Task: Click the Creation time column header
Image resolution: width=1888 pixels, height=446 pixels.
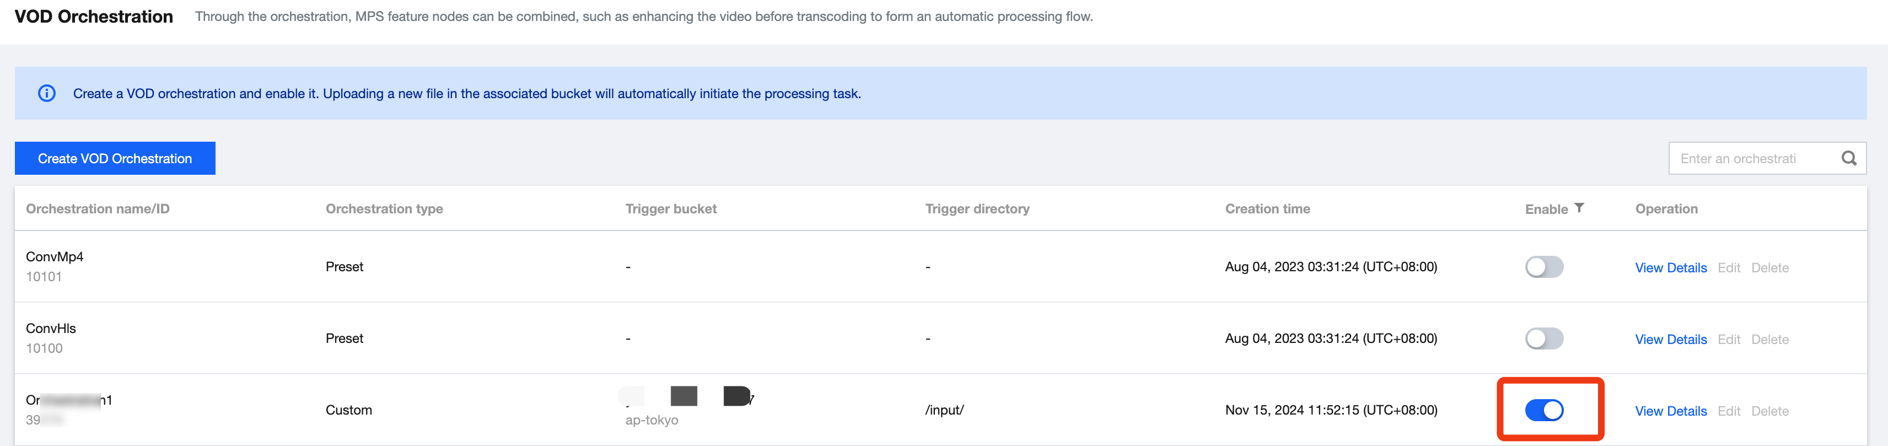Action: click(1267, 209)
